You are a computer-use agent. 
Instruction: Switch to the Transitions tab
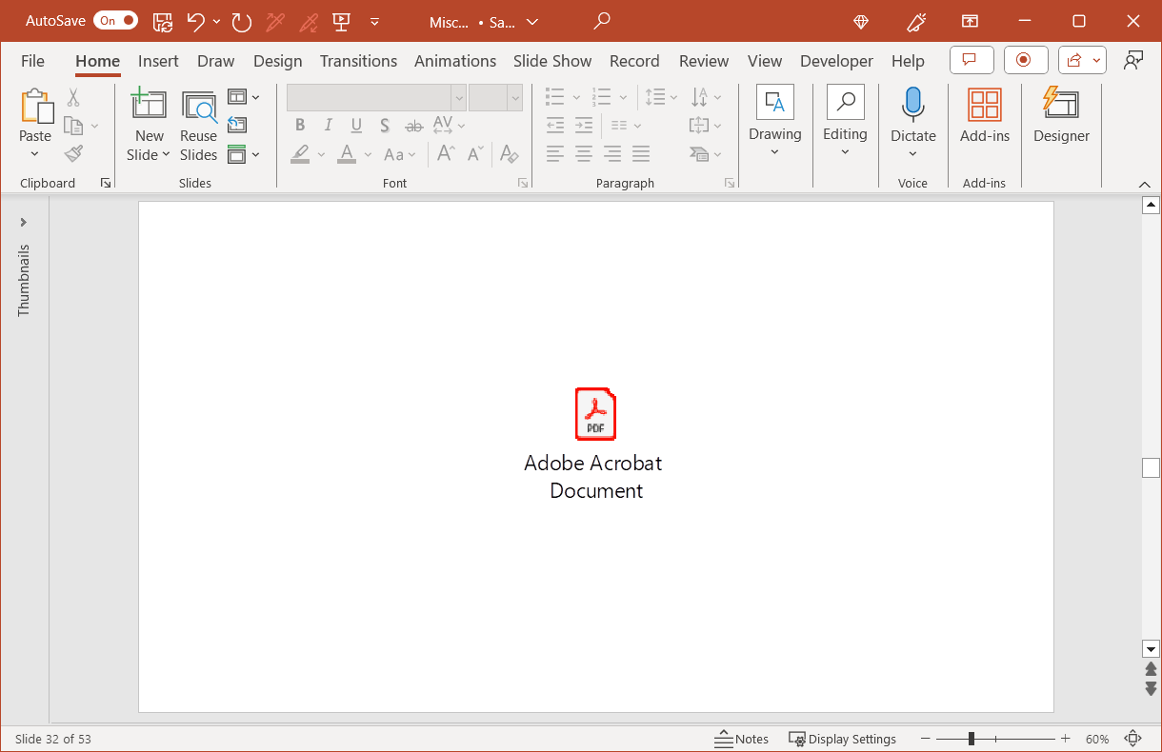click(358, 61)
